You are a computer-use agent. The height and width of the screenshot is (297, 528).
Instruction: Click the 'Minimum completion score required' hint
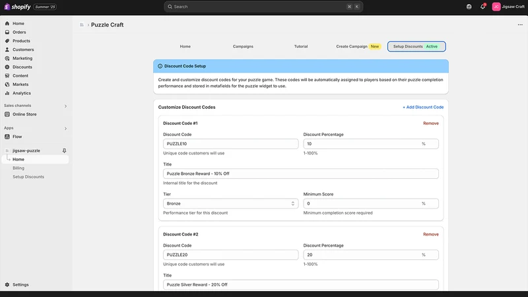[x=338, y=213]
